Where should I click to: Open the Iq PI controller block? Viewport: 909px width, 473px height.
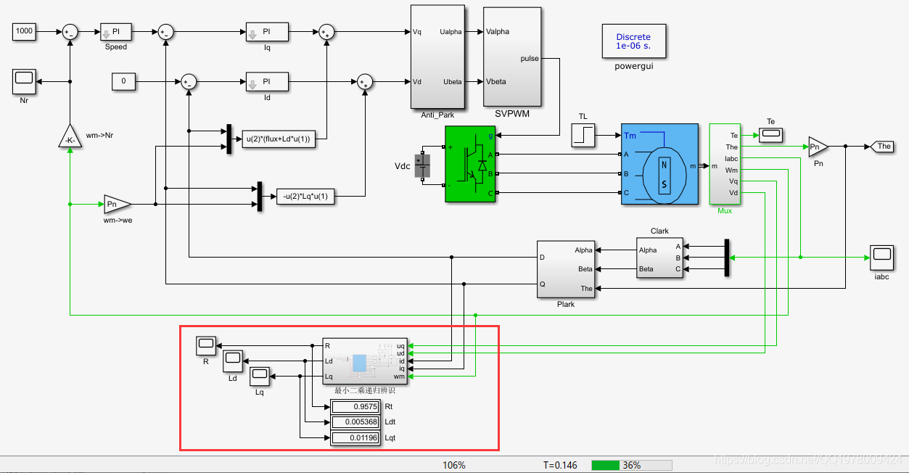click(267, 32)
